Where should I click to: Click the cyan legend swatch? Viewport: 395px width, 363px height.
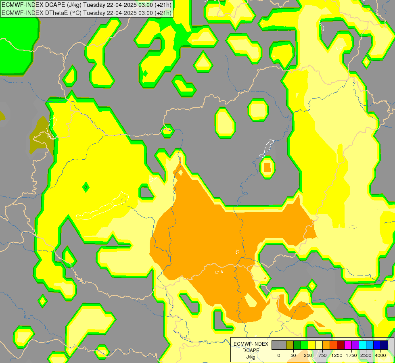click(x=362, y=345)
